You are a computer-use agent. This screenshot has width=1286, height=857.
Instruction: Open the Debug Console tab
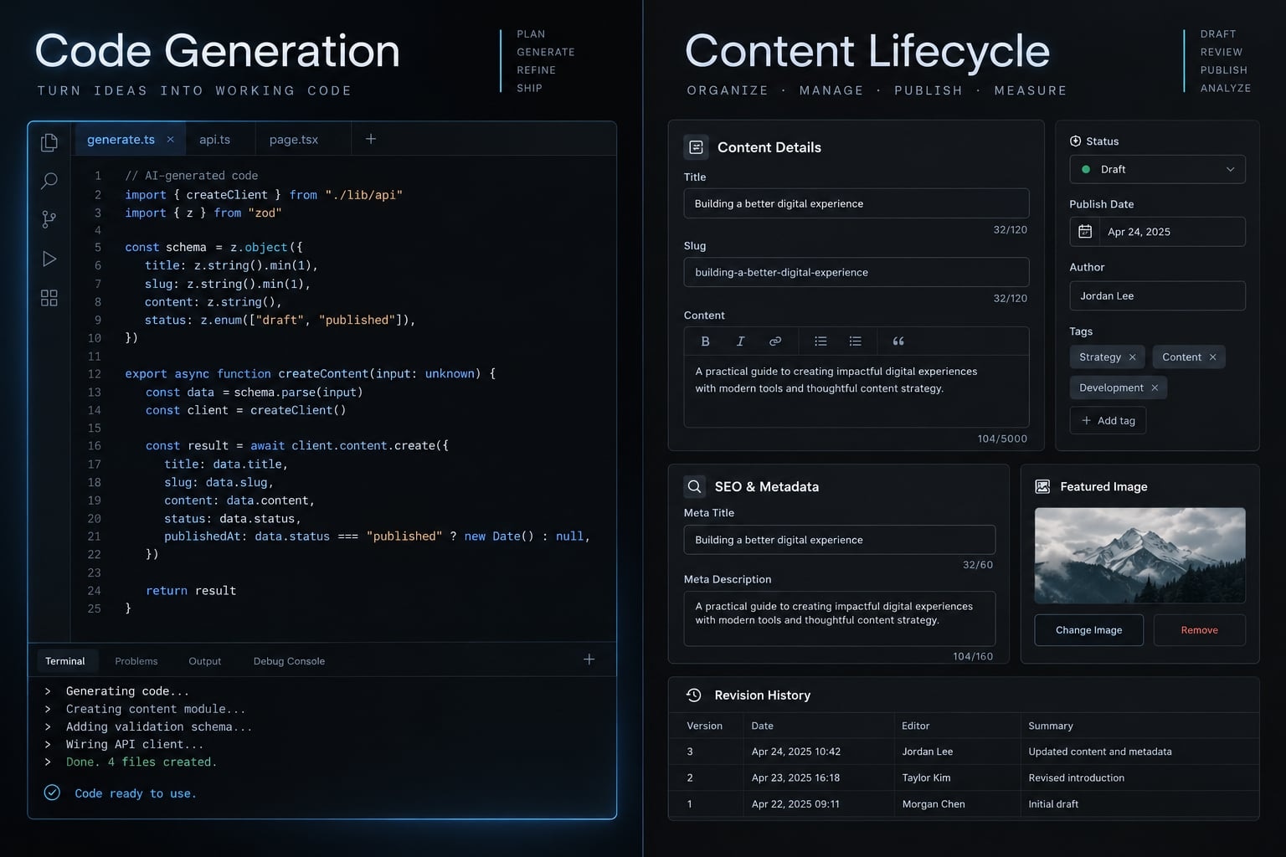[289, 661]
